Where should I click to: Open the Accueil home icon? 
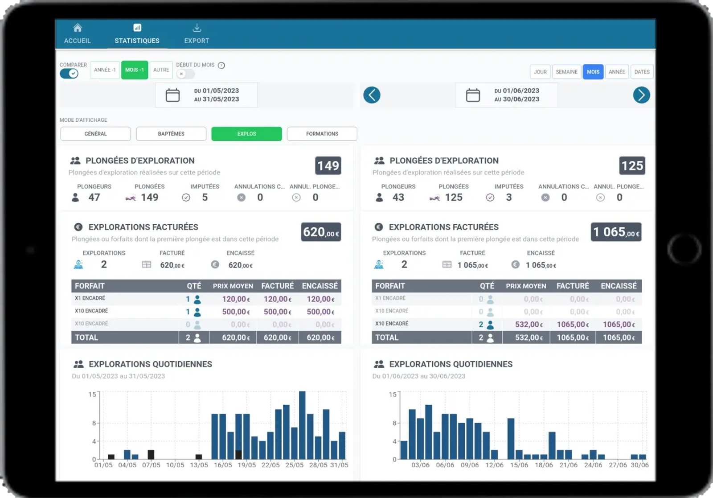pos(78,28)
